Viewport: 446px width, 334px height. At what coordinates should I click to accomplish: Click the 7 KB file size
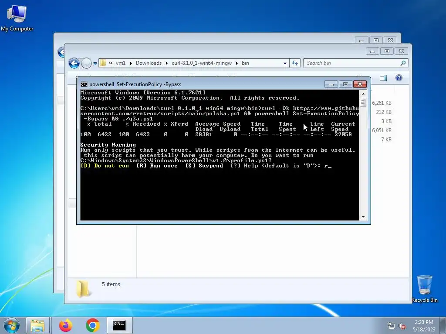[386, 140]
